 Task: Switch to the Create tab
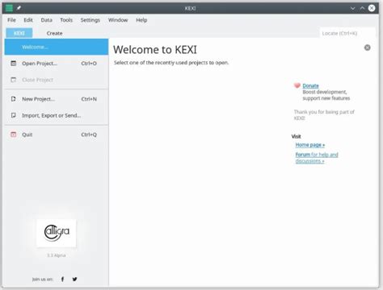[54, 33]
